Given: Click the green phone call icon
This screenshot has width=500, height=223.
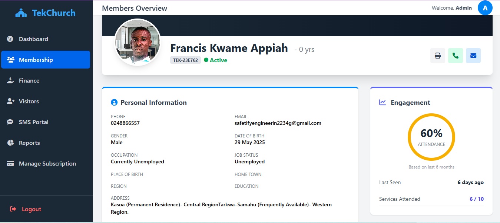Looking at the screenshot, I should click(x=456, y=56).
